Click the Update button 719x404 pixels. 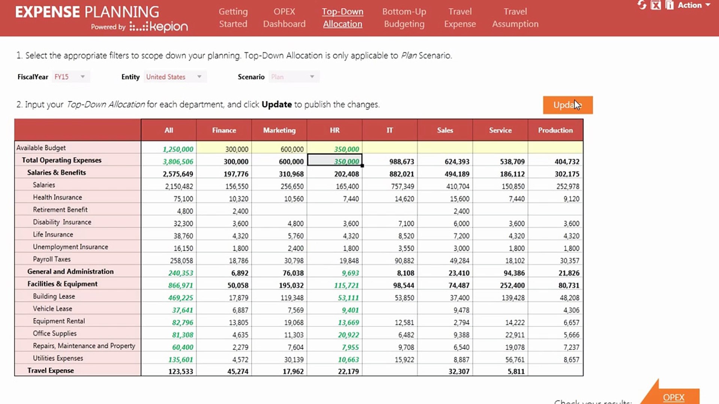(568, 105)
